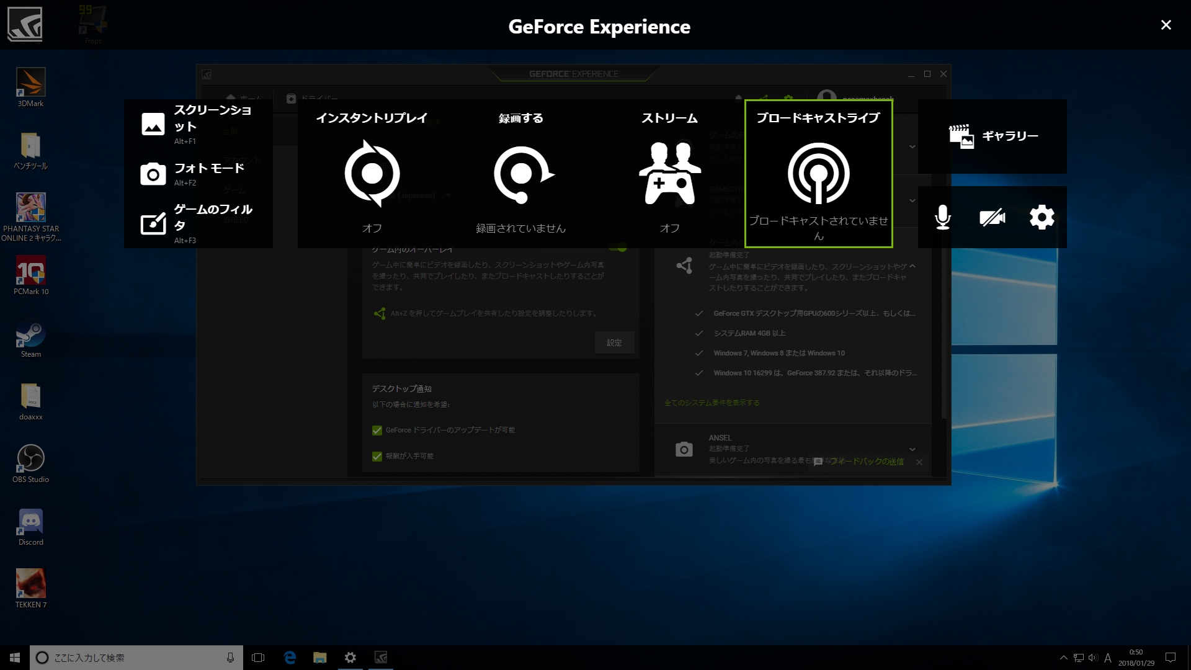Open Microsoft Edge from taskbar

pyautogui.click(x=290, y=658)
